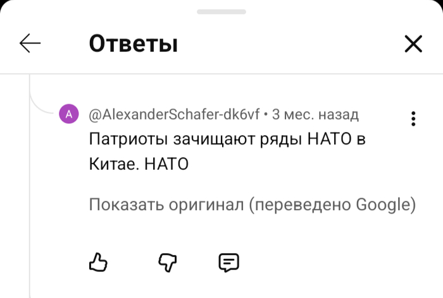Go back using the left arrow
This screenshot has width=443, height=298.
(30, 44)
